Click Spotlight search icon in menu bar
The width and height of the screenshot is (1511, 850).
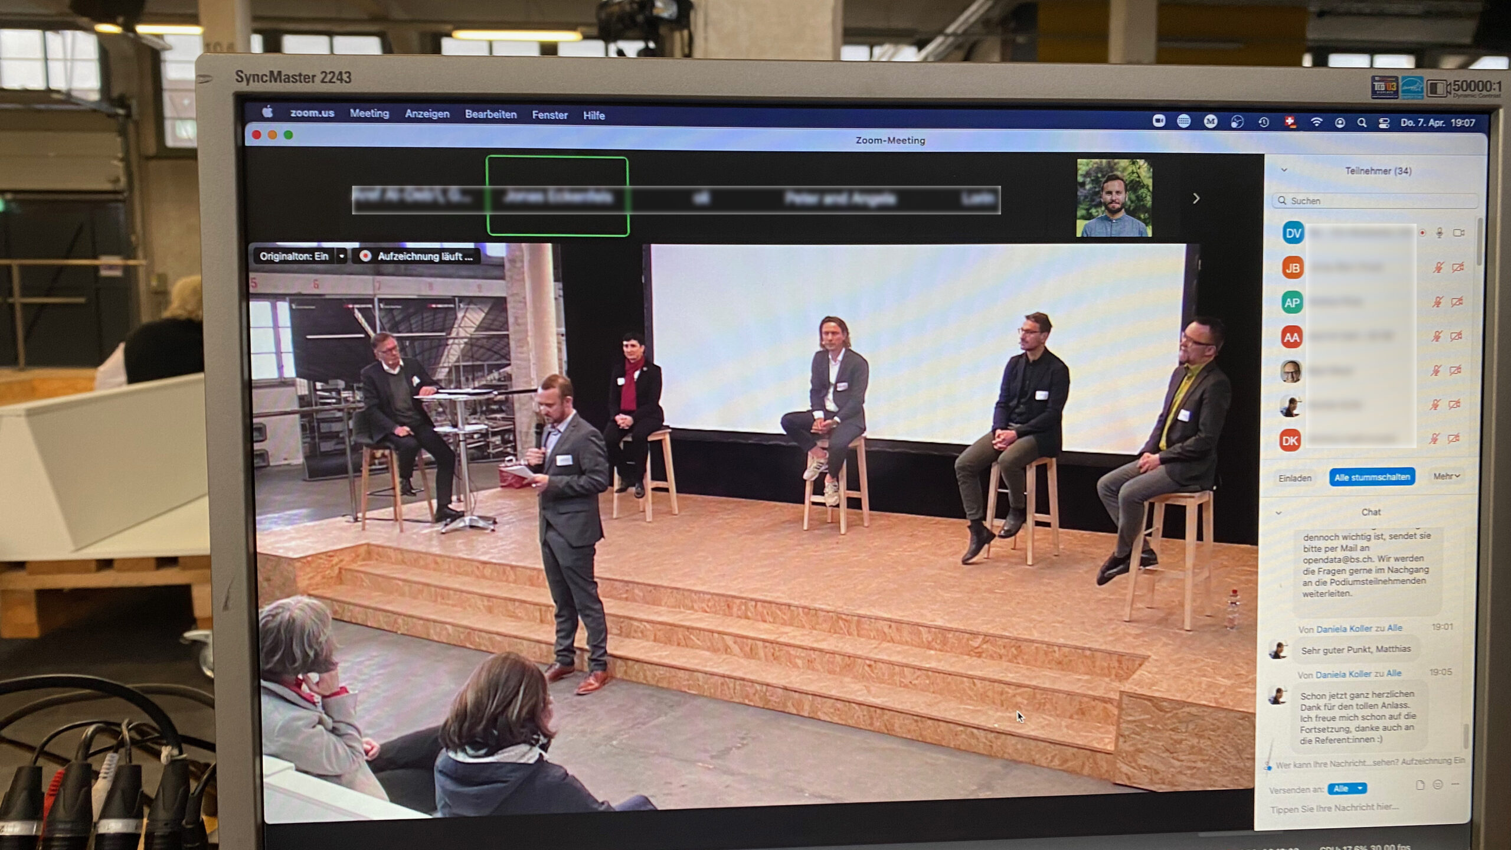click(1362, 123)
